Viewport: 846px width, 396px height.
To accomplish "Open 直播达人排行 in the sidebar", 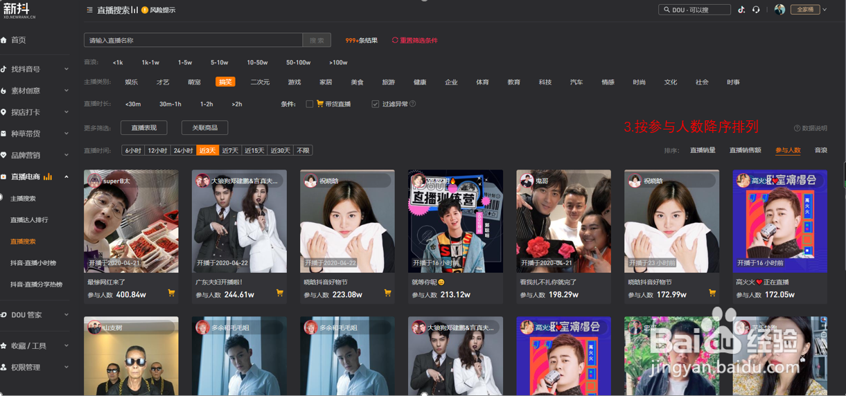I will [x=29, y=220].
